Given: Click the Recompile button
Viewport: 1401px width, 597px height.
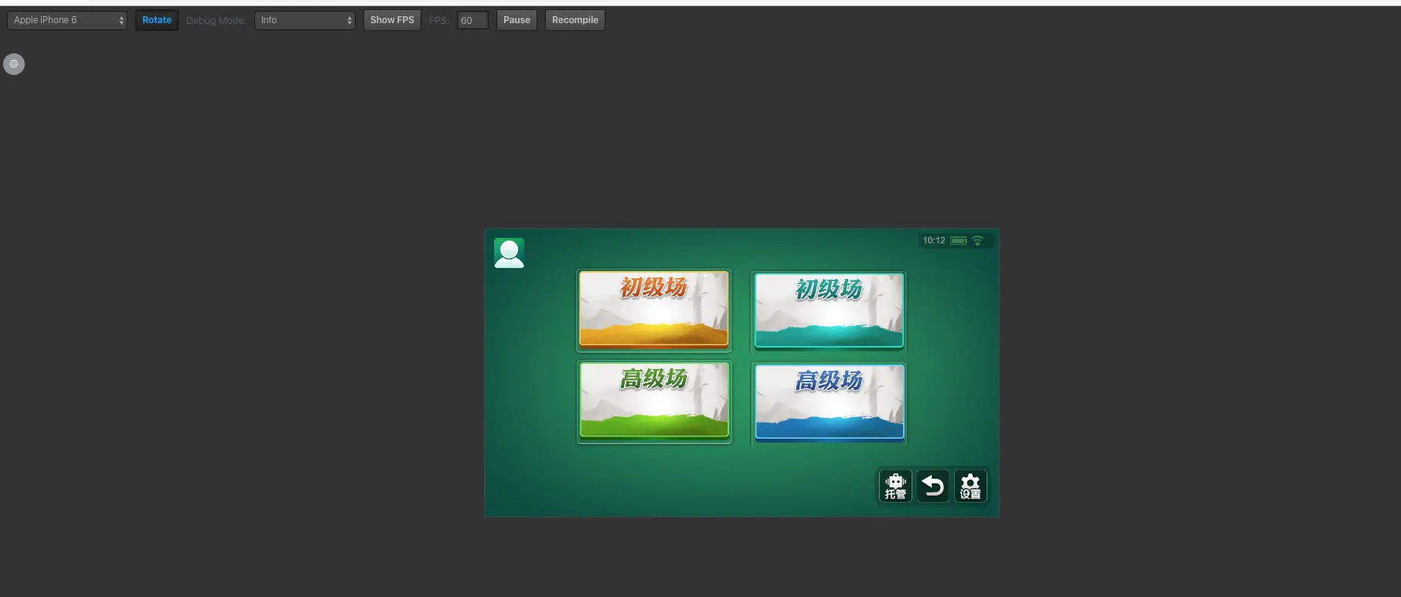Looking at the screenshot, I should [575, 20].
